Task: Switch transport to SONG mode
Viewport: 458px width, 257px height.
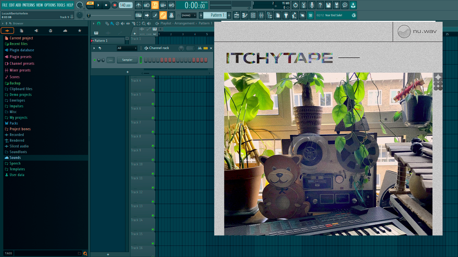Action: 91,7
